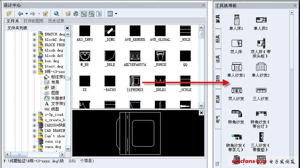Click the Load folder icon in toolbar
The image size is (300, 168).
coord(9,14)
